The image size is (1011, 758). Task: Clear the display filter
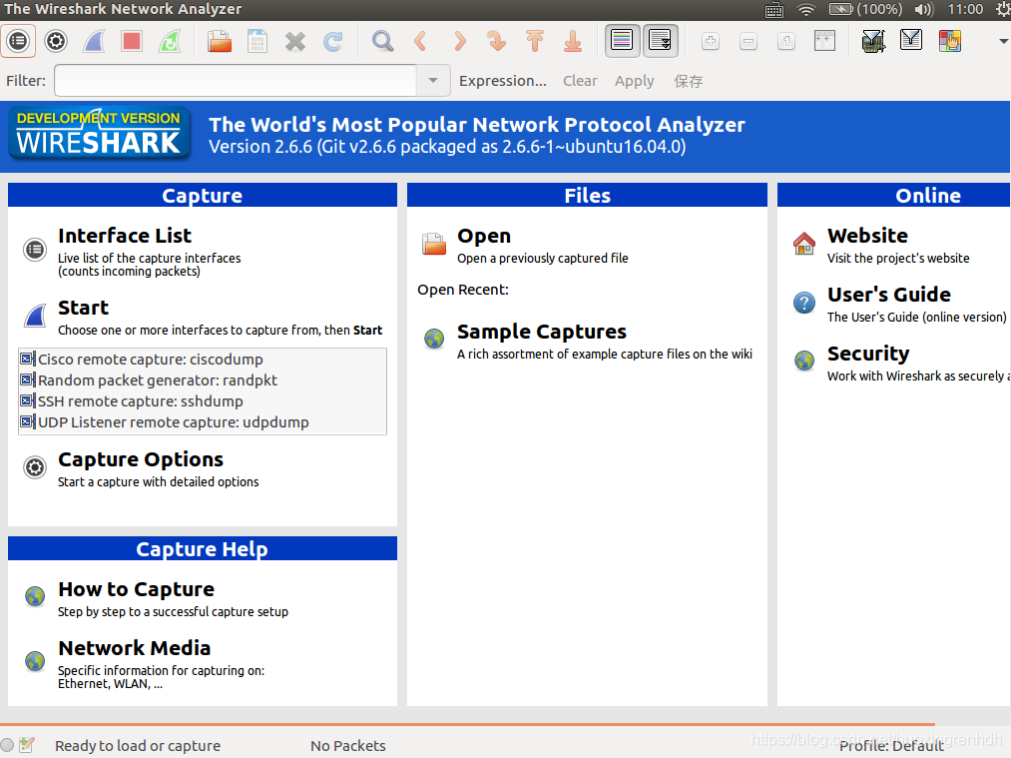(x=580, y=81)
